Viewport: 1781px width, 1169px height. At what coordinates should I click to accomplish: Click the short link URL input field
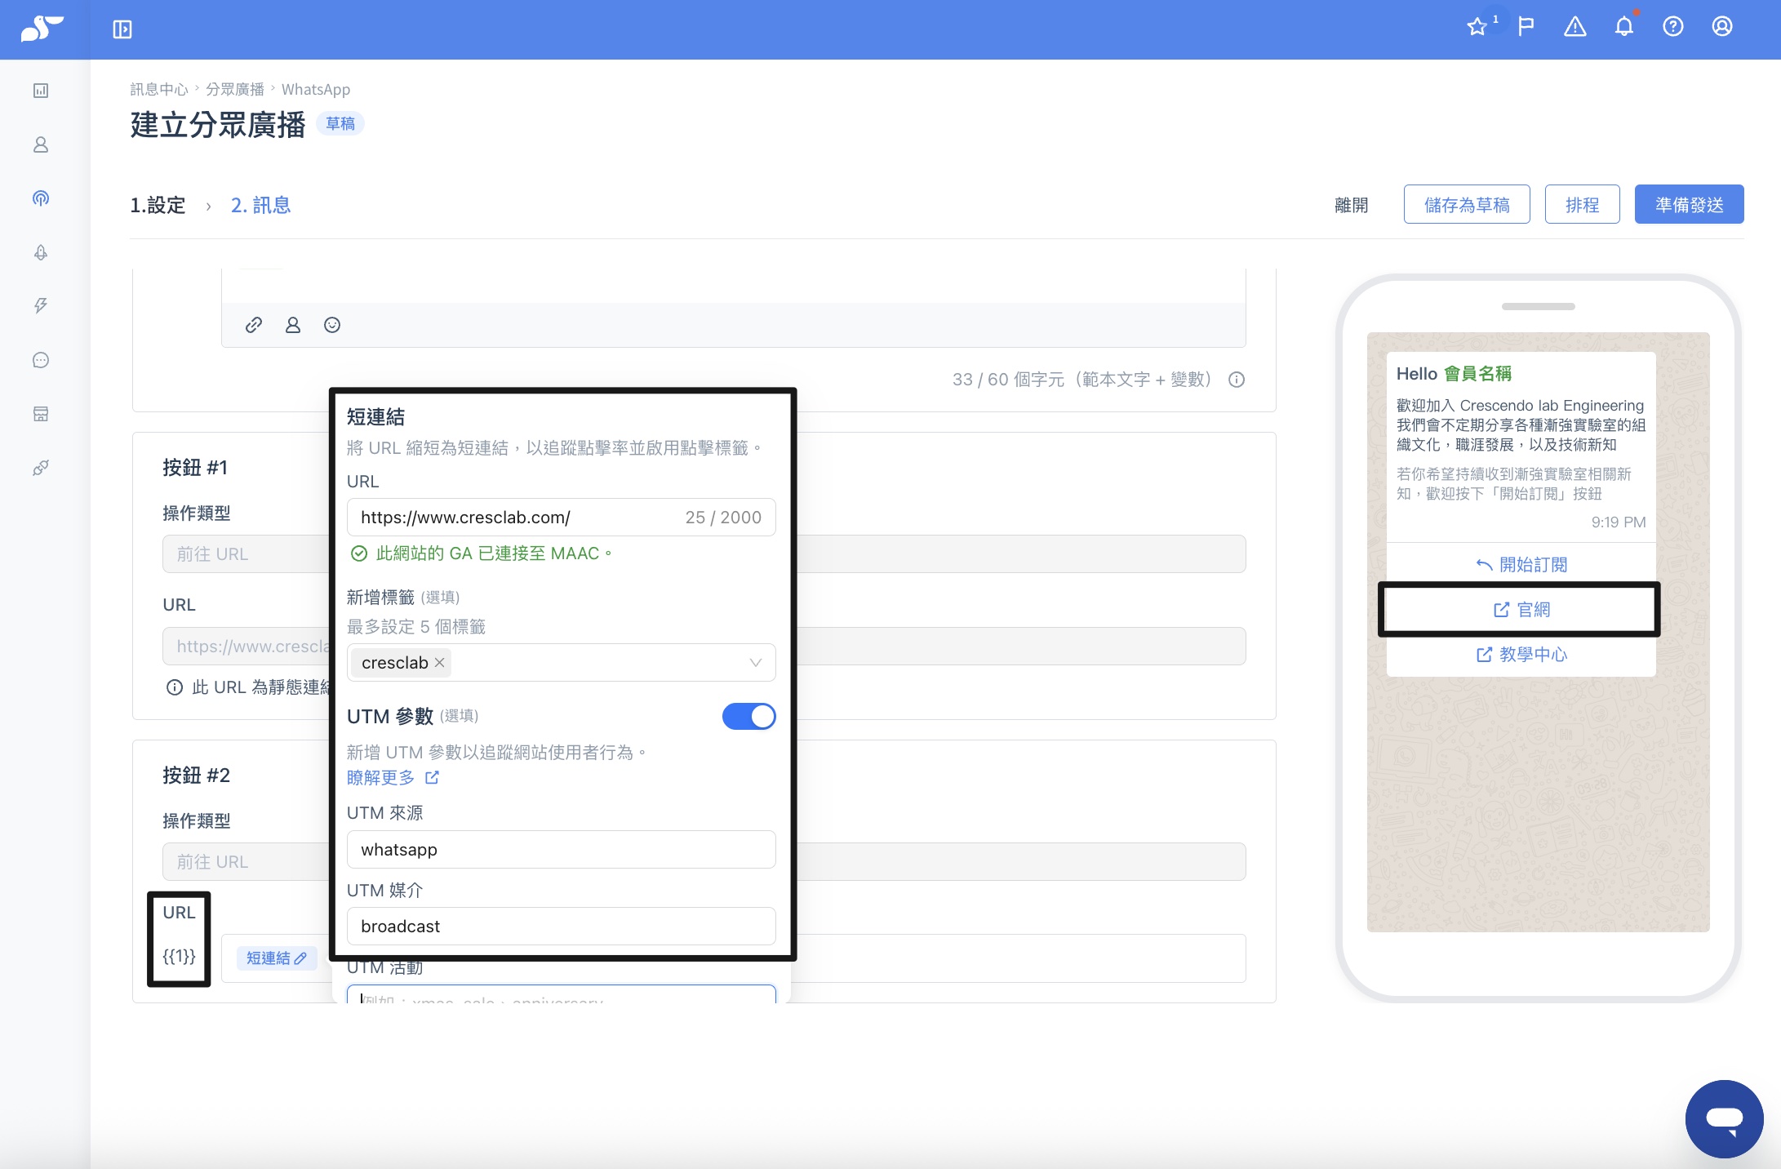tap(561, 517)
